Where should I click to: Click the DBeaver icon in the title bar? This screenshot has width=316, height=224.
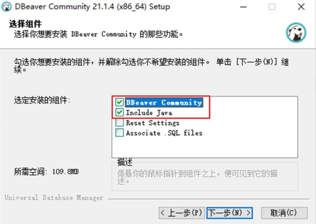pyautogui.click(x=6, y=6)
